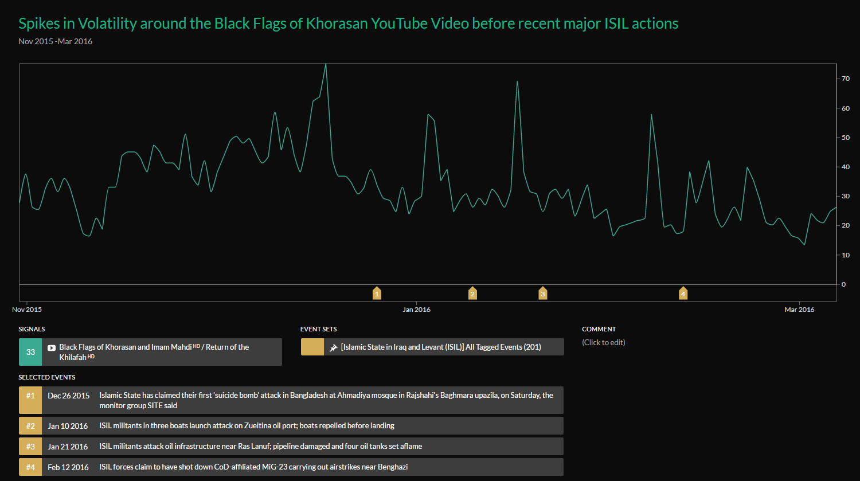
Task: Click the yellow event set color swatch
Action: click(312, 347)
